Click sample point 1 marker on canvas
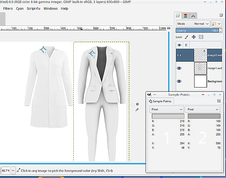The height and width of the screenshot is (178, 226). click(x=43, y=49)
